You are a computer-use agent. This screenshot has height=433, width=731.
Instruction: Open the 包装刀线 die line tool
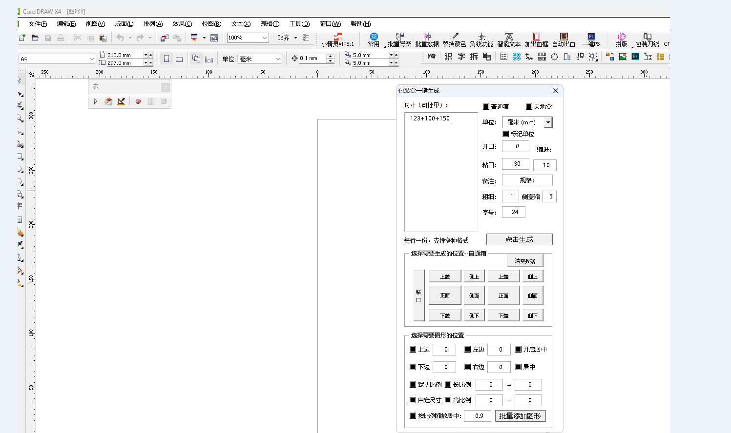[647, 40]
